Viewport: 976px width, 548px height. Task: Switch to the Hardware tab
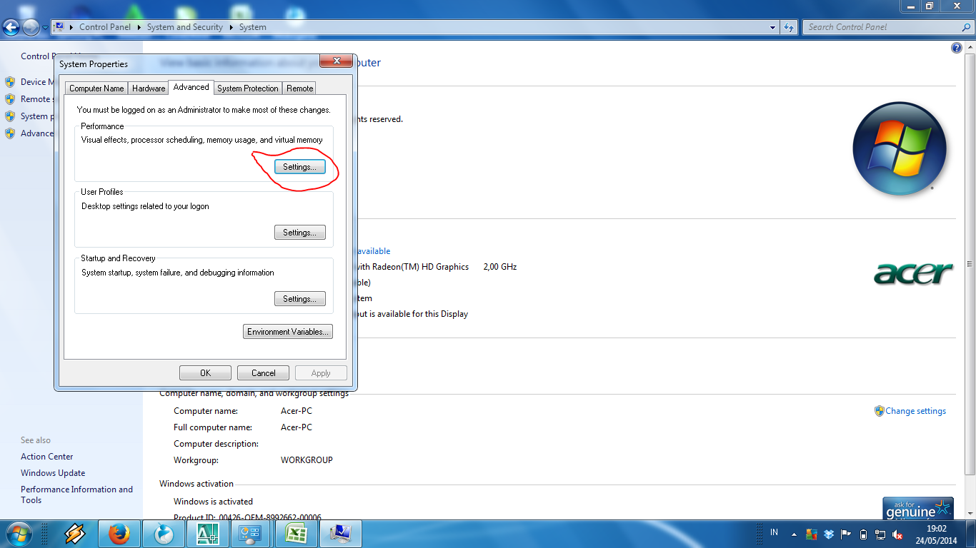[x=149, y=88]
